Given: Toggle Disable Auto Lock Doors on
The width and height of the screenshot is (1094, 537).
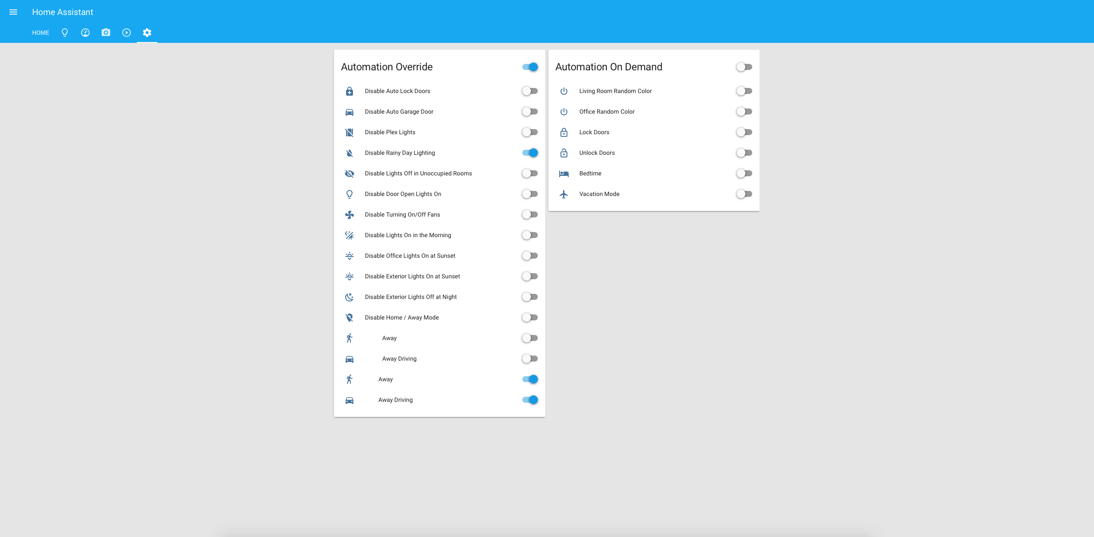Looking at the screenshot, I should (x=530, y=91).
